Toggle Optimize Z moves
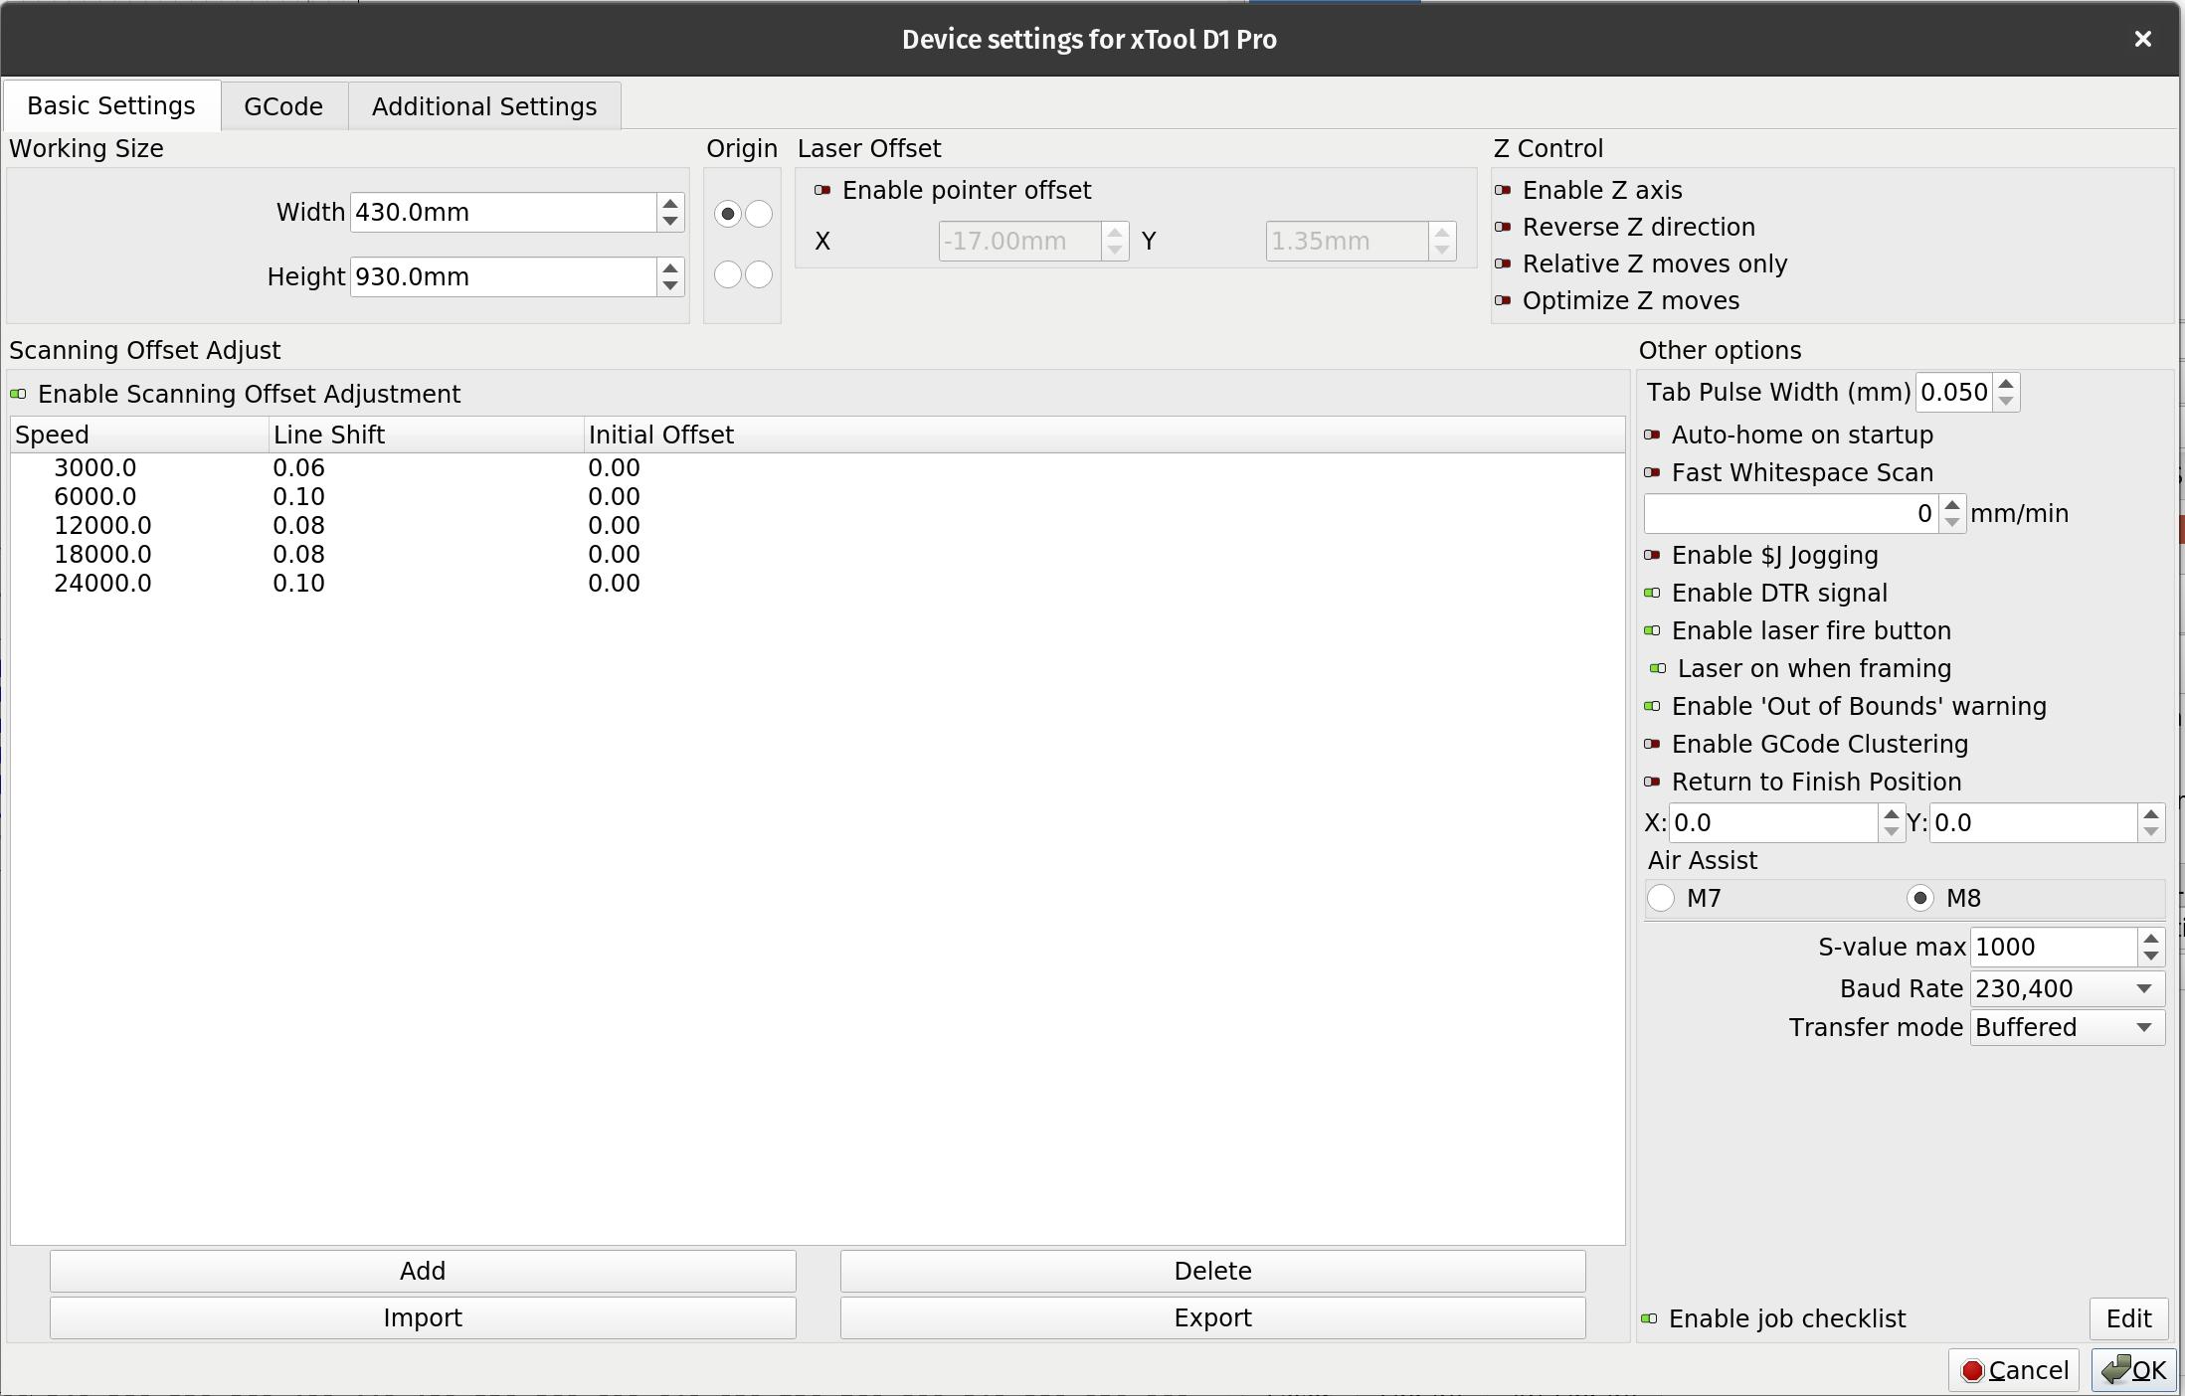2185x1396 pixels. point(1503,301)
